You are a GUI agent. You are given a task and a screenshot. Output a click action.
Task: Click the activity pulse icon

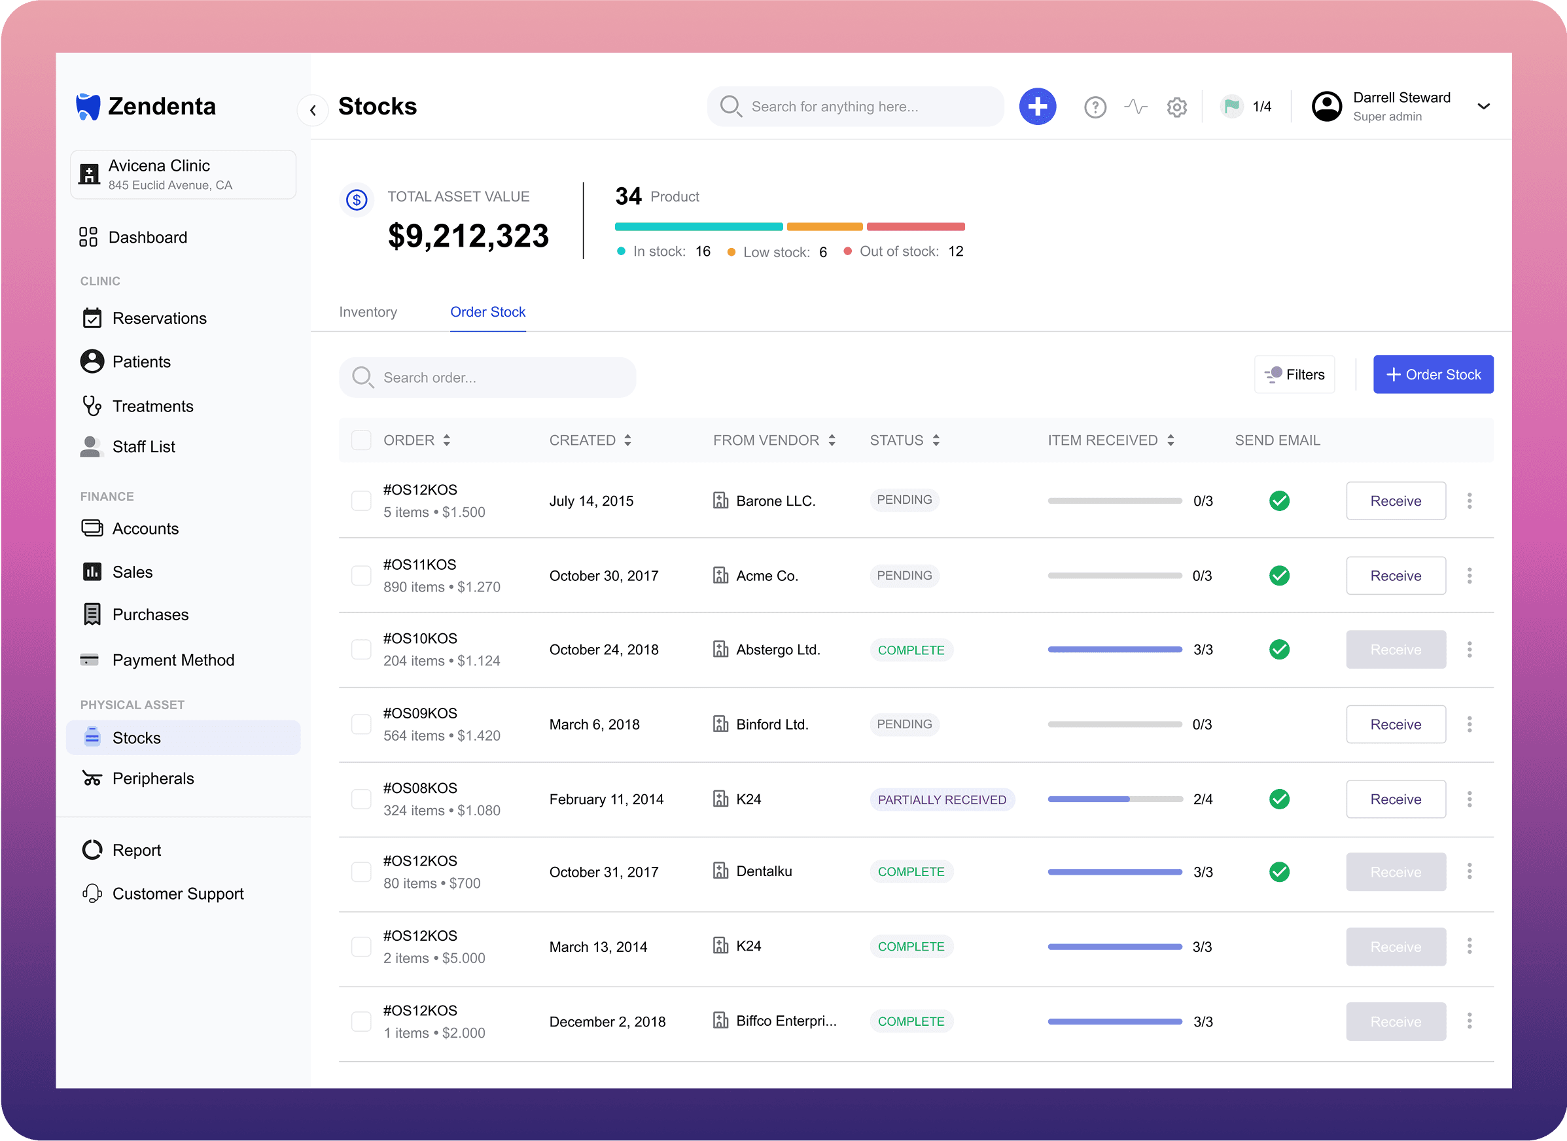(x=1135, y=107)
